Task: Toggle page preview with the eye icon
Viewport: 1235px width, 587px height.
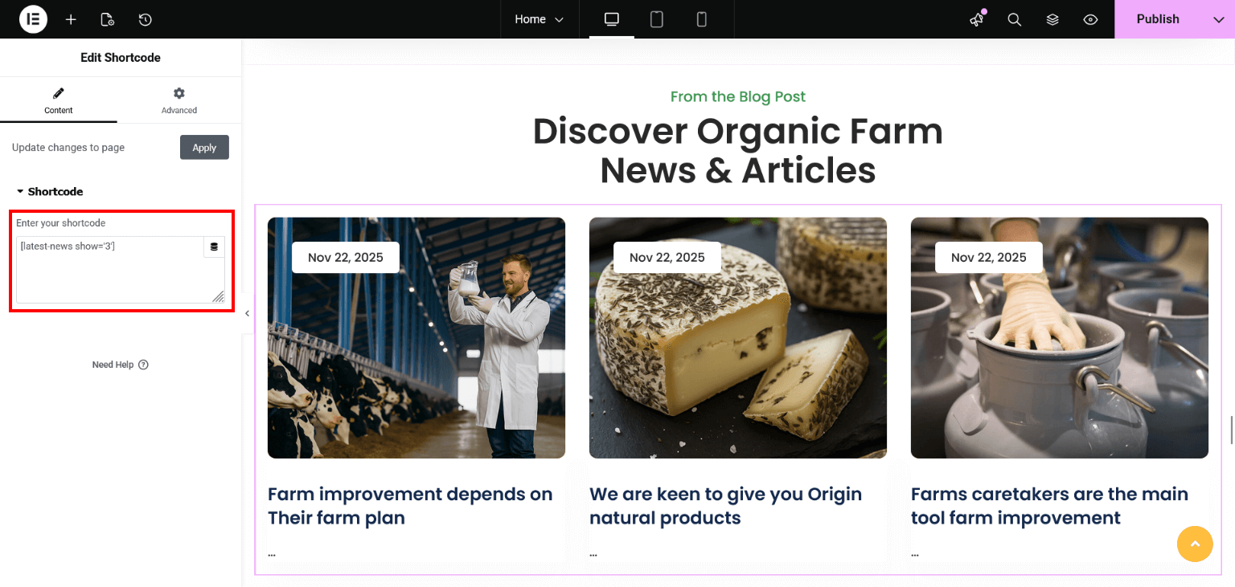Action: click(1090, 19)
